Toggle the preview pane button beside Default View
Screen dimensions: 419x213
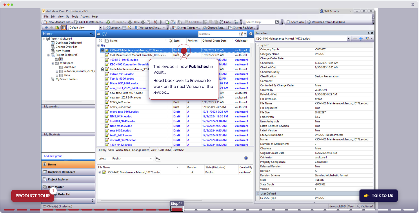(64, 28)
